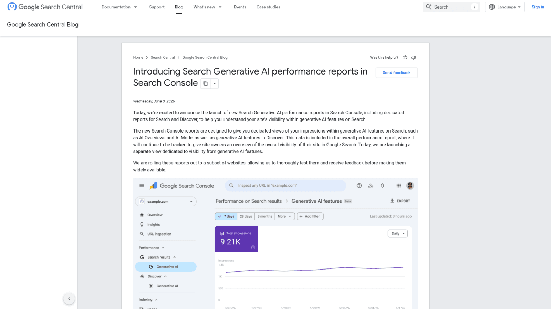
Task: Click Performance on Search results breadcrumb
Action: 249,201
